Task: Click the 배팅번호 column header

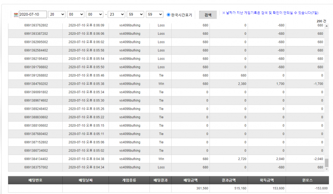Action: point(35,180)
